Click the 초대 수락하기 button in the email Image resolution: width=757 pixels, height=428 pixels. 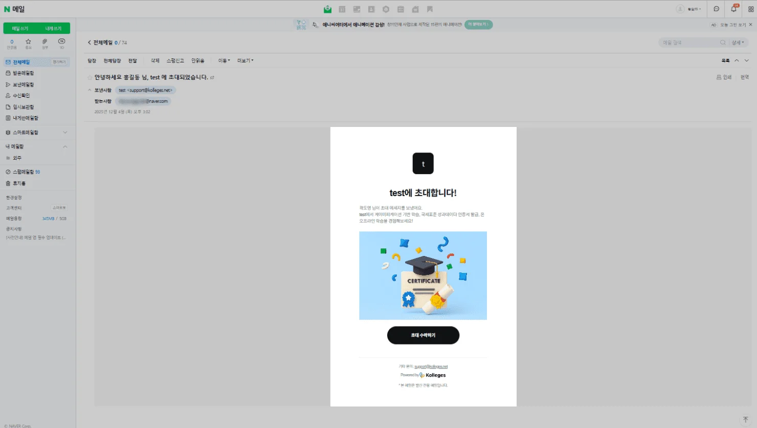point(423,335)
